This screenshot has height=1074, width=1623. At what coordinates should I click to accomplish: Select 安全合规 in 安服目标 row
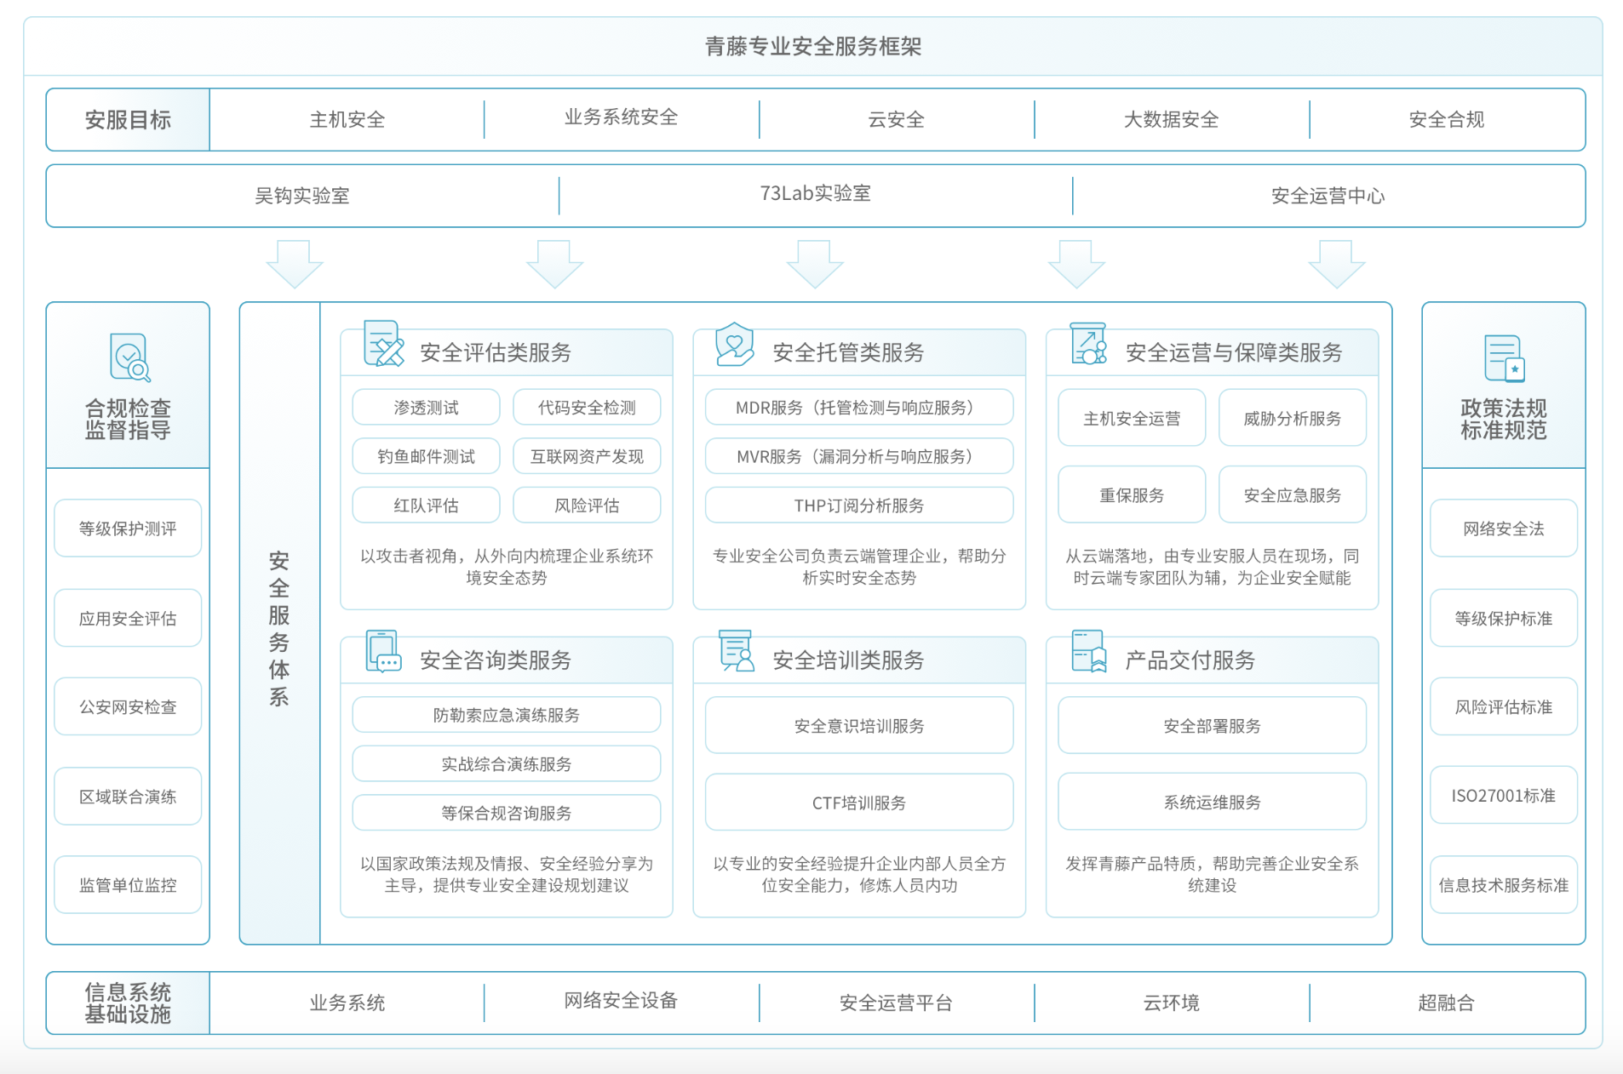click(1447, 120)
